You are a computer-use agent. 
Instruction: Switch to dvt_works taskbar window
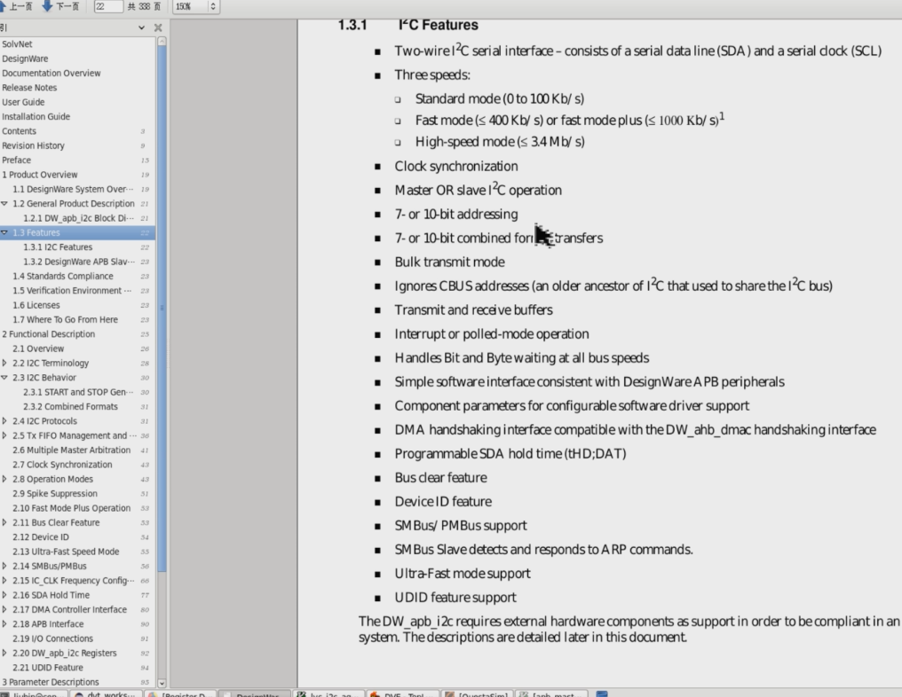coord(106,694)
